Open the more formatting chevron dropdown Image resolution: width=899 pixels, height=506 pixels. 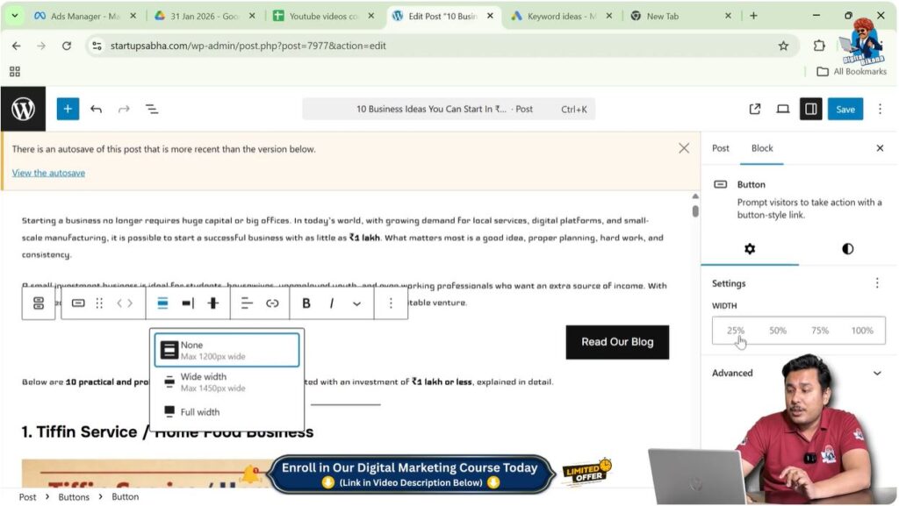pos(357,303)
